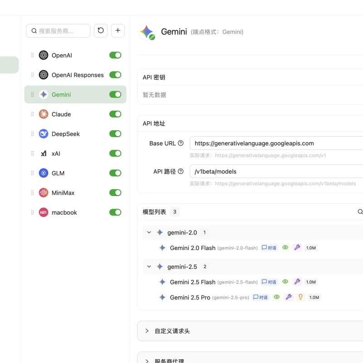Disable the OpenAI provider toggle

pyautogui.click(x=115, y=55)
